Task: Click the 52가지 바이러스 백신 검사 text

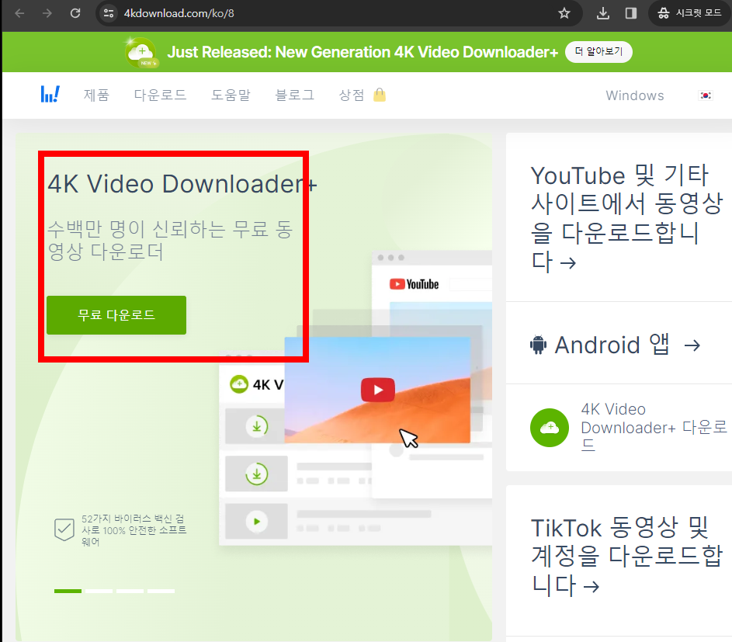Action: pyautogui.click(x=134, y=530)
